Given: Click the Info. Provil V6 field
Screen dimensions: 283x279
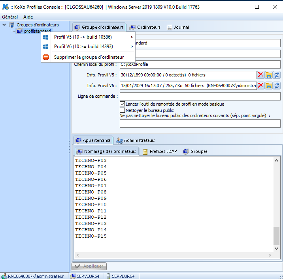Looking at the screenshot, I should [x=188, y=86].
